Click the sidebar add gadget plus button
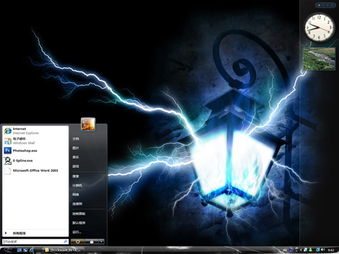This screenshot has height=254, width=339. pyautogui.click(x=319, y=5)
